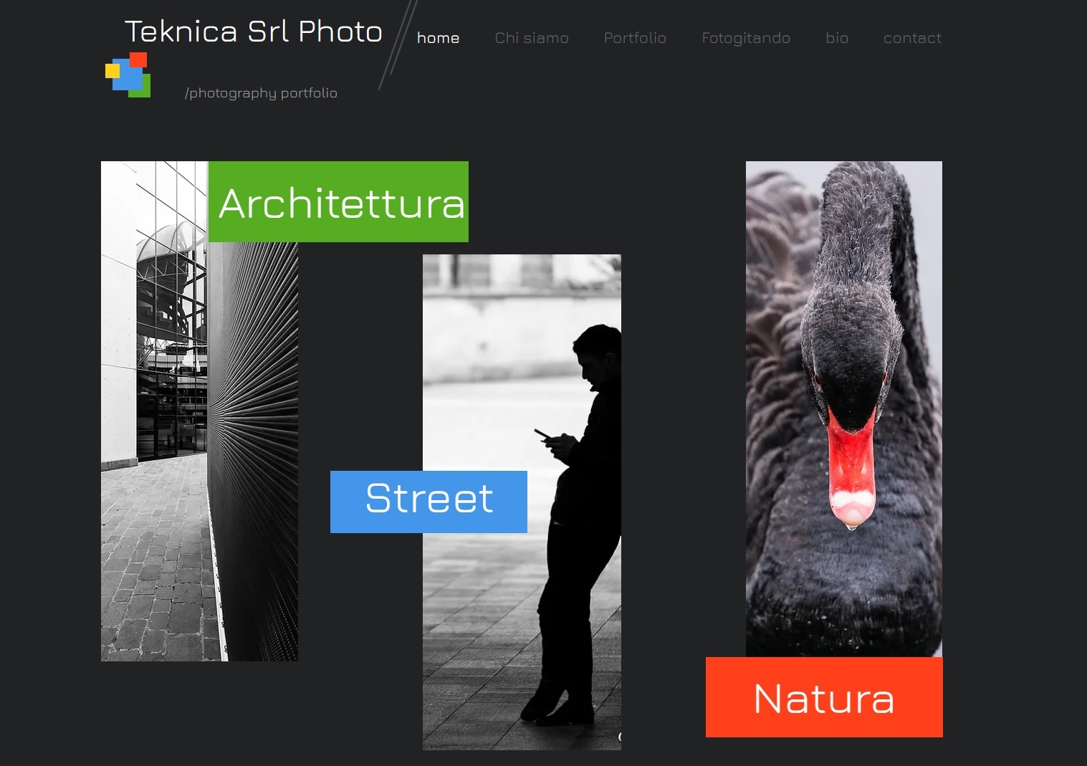Open the black swan photo
1087x766 pixels.
click(x=844, y=408)
